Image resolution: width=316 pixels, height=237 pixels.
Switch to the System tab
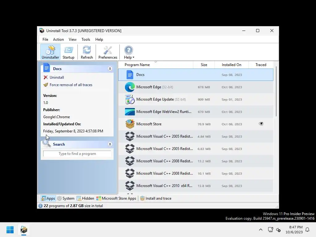click(66, 198)
